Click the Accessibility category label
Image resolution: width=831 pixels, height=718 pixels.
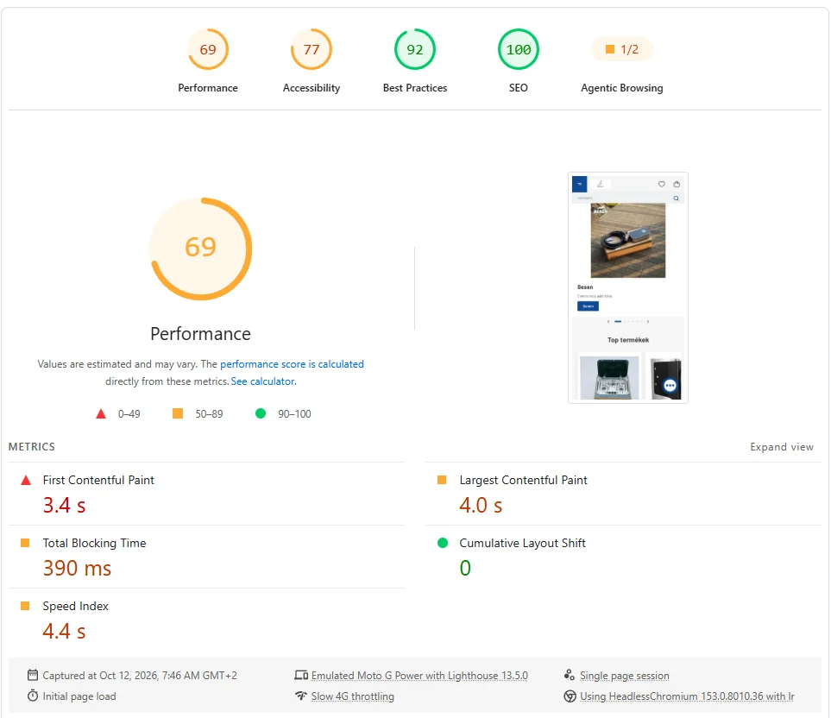click(x=312, y=88)
